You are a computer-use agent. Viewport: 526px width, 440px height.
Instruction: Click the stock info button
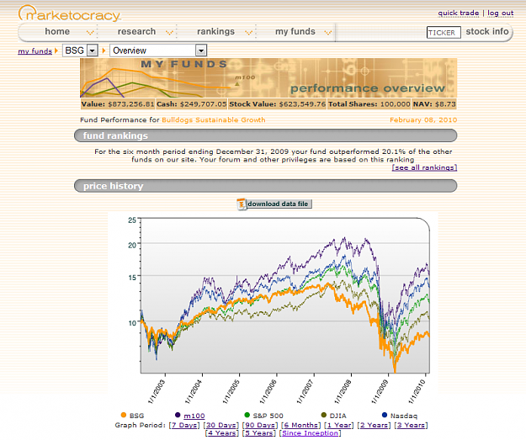pyautogui.click(x=487, y=31)
